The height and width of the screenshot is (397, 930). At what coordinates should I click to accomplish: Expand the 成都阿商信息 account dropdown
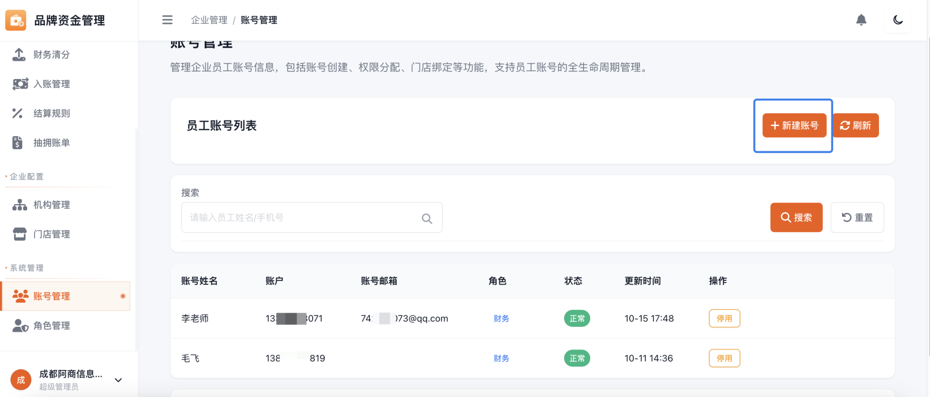click(x=118, y=380)
